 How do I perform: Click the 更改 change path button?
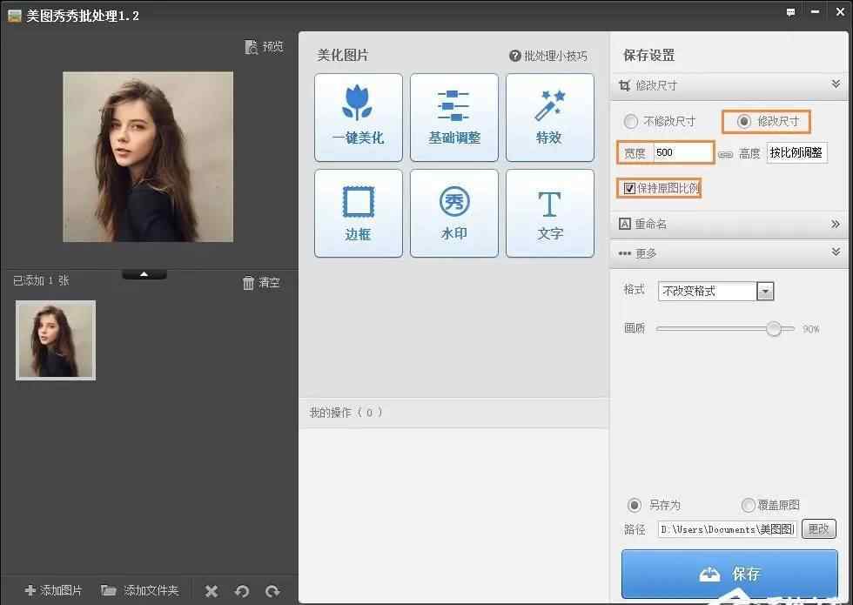(x=818, y=528)
